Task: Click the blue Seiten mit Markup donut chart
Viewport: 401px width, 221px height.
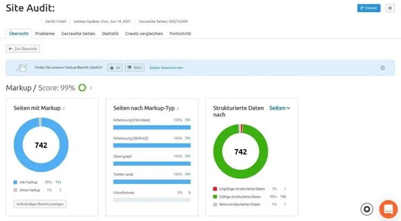Action: [x=41, y=145]
